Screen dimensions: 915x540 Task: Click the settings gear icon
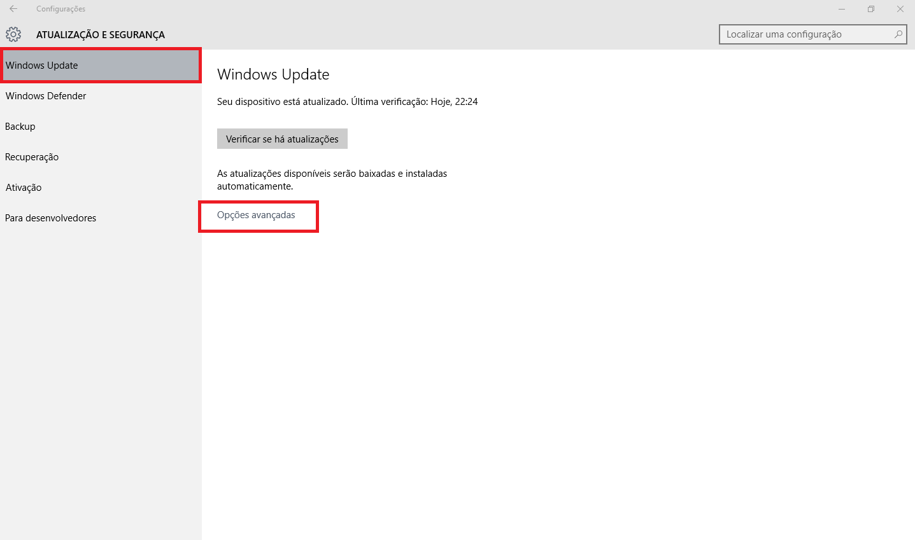13,34
